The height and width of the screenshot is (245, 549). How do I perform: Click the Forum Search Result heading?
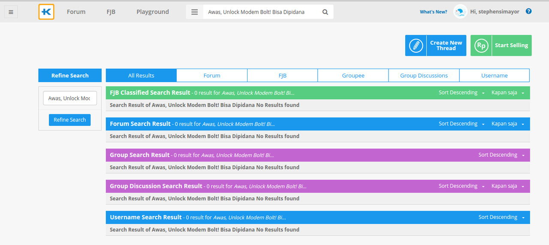coord(140,124)
